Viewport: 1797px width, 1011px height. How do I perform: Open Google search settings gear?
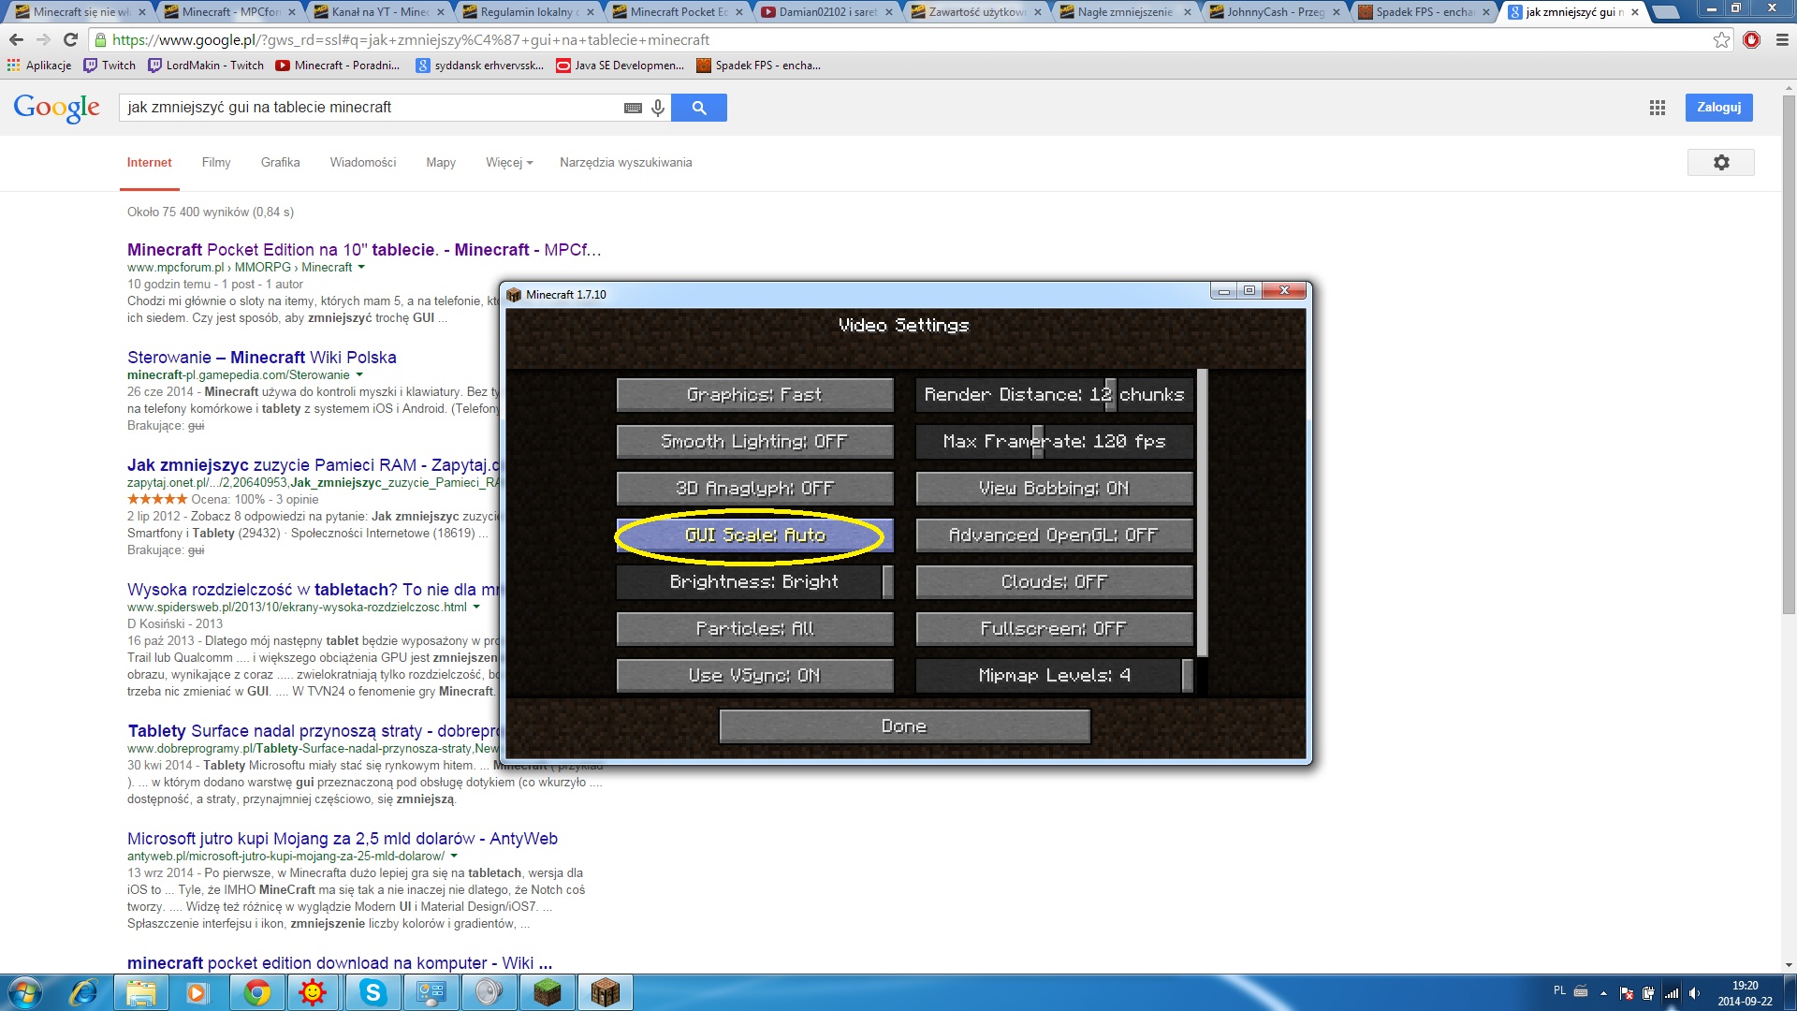click(x=1721, y=163)
